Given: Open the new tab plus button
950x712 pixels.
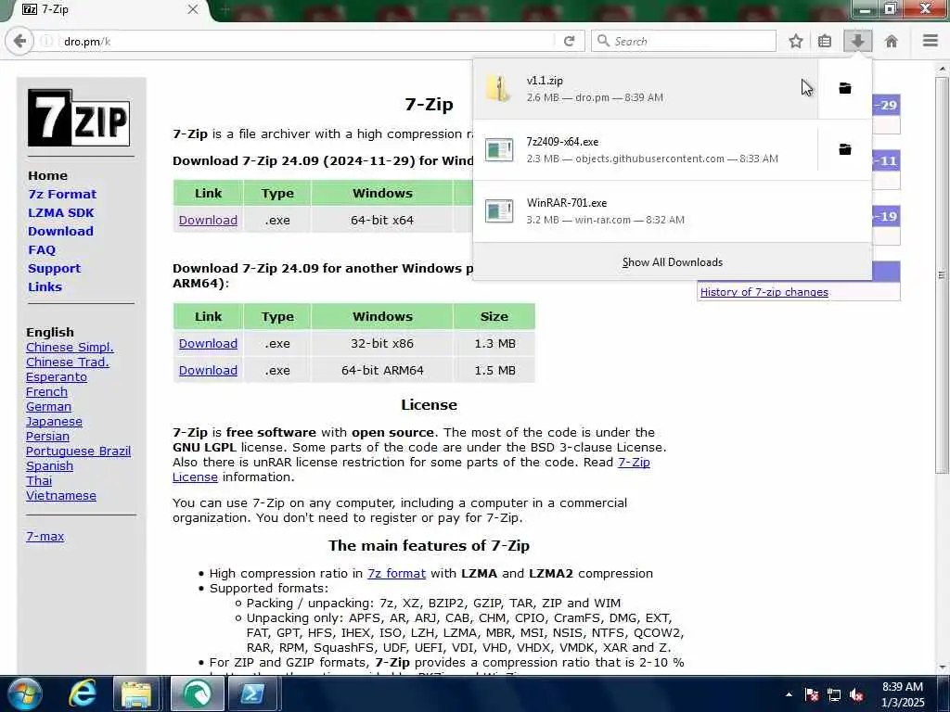Looking at the screenshot, I should tap(224, 9).
